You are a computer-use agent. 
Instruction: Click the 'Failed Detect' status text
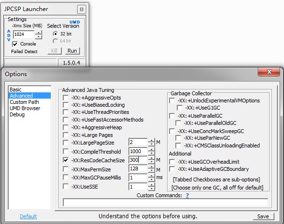[x=24, y=52]
